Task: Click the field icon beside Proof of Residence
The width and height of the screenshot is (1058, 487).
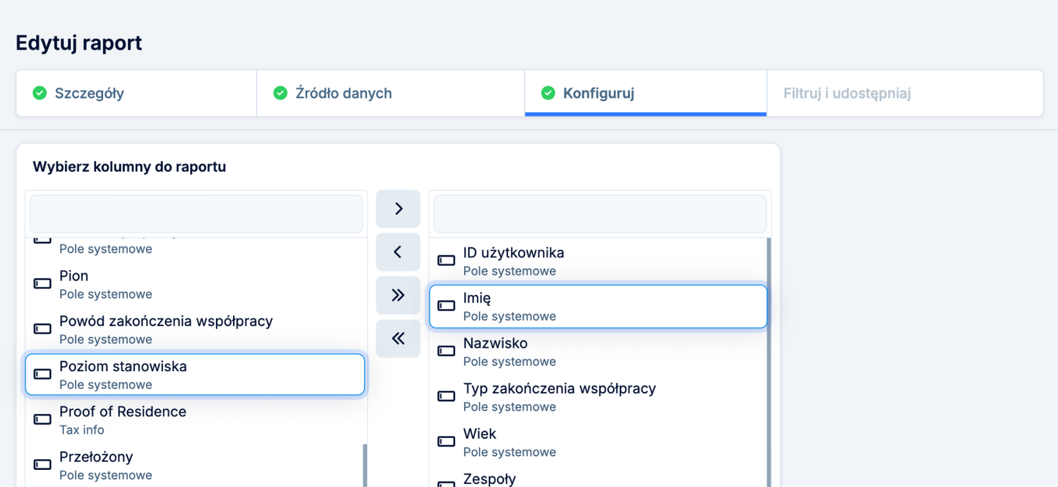Action: (x=42, y=420)
